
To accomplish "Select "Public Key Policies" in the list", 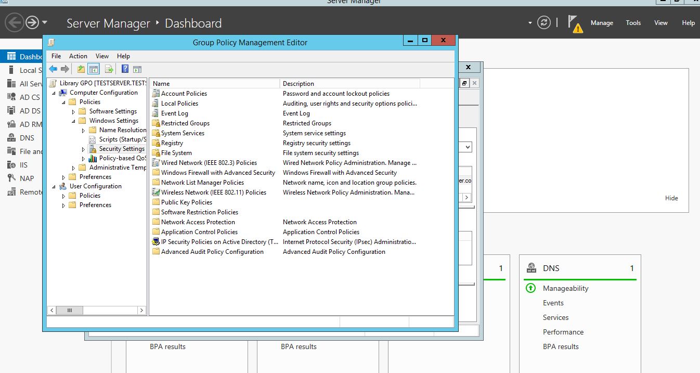I will (x=187, y=202).
